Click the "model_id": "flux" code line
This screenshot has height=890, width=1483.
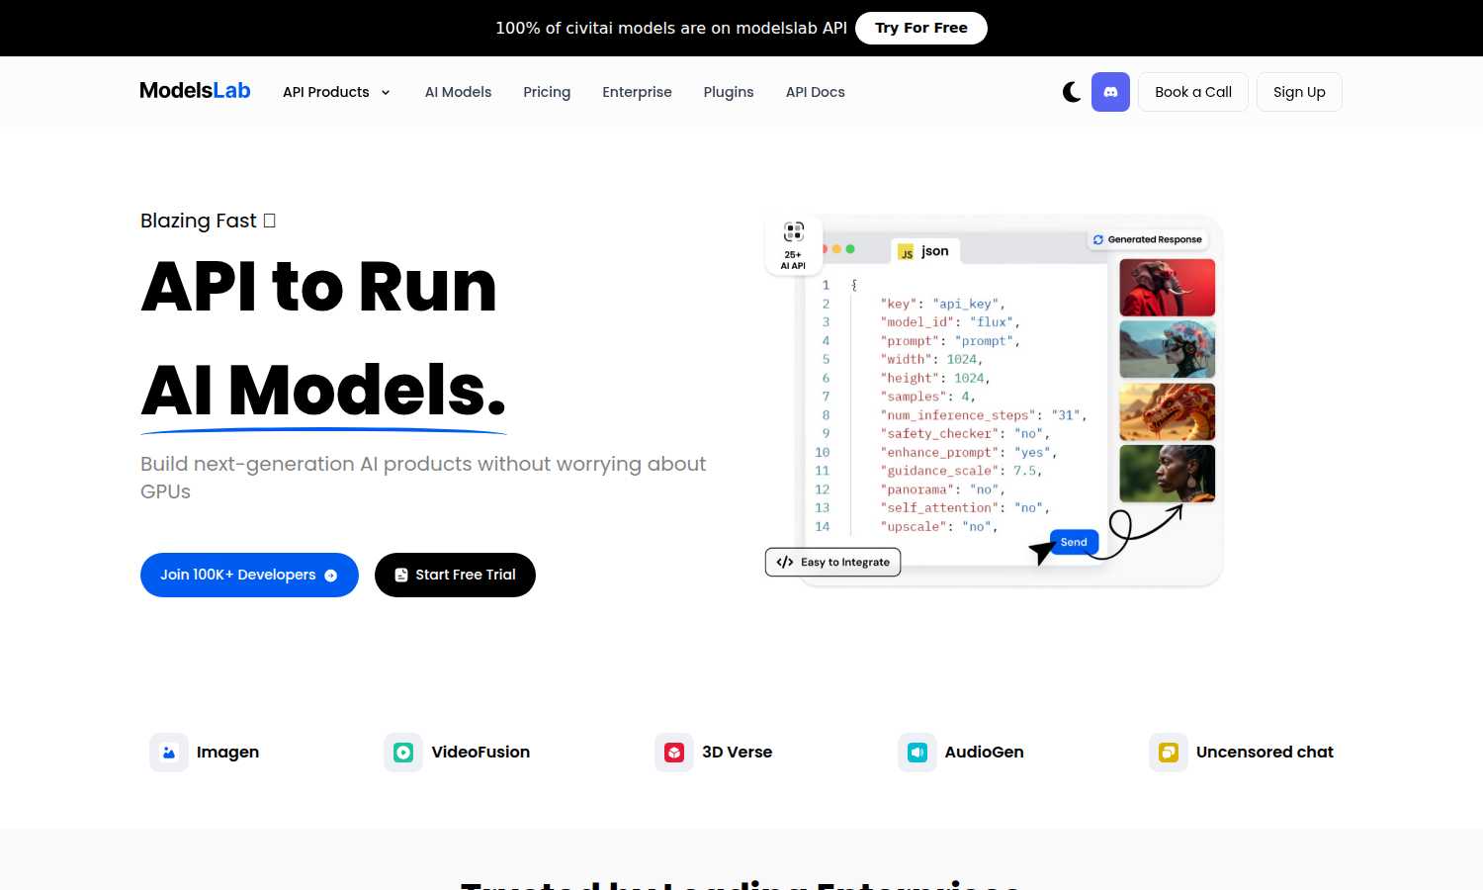click(949, 322)
